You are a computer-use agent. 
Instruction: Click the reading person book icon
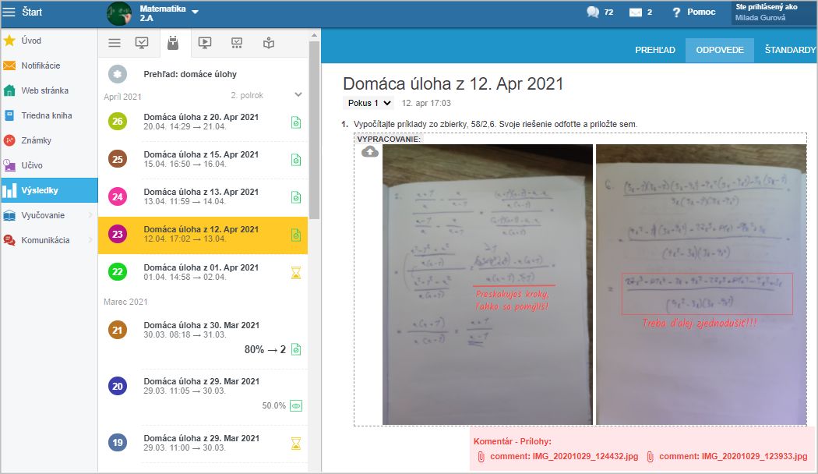coord(269,44)
